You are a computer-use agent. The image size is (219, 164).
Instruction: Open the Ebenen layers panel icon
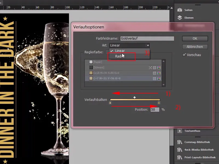click(180, 17)
